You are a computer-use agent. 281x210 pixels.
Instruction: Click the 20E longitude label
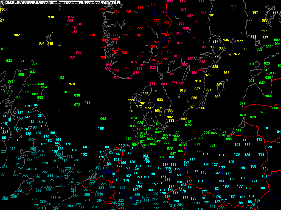tap(234, 6)
